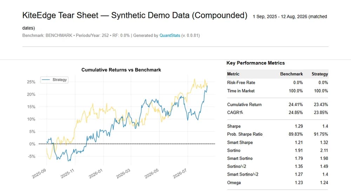Viewport: 351px width, 191px height.
Task: Click the 2026-07 x-axis label
Action: (x=179, y=173)
